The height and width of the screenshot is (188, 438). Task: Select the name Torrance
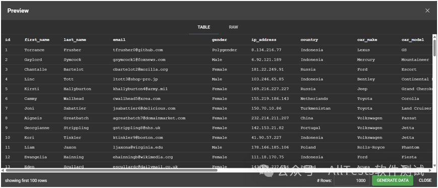click(34, 50)
